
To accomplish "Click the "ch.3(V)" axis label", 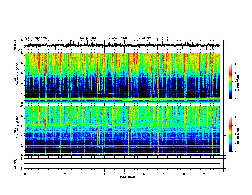I will point(15,164).
